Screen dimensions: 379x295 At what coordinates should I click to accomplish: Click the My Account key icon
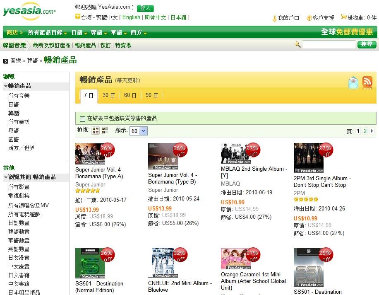pyautogui.click(x=274, y=18)
